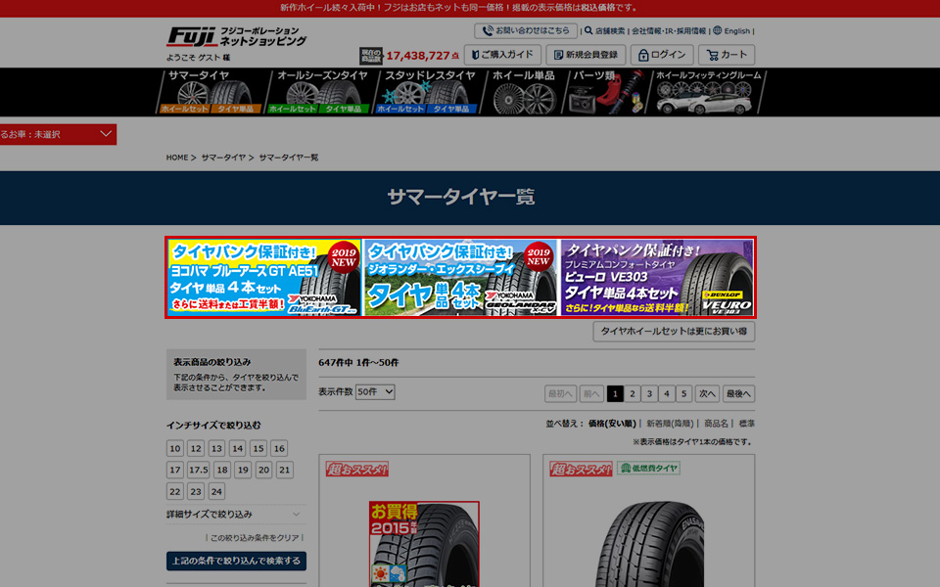Go to results page 5
The height and width of the screenshot is (587, 940).
684,393
